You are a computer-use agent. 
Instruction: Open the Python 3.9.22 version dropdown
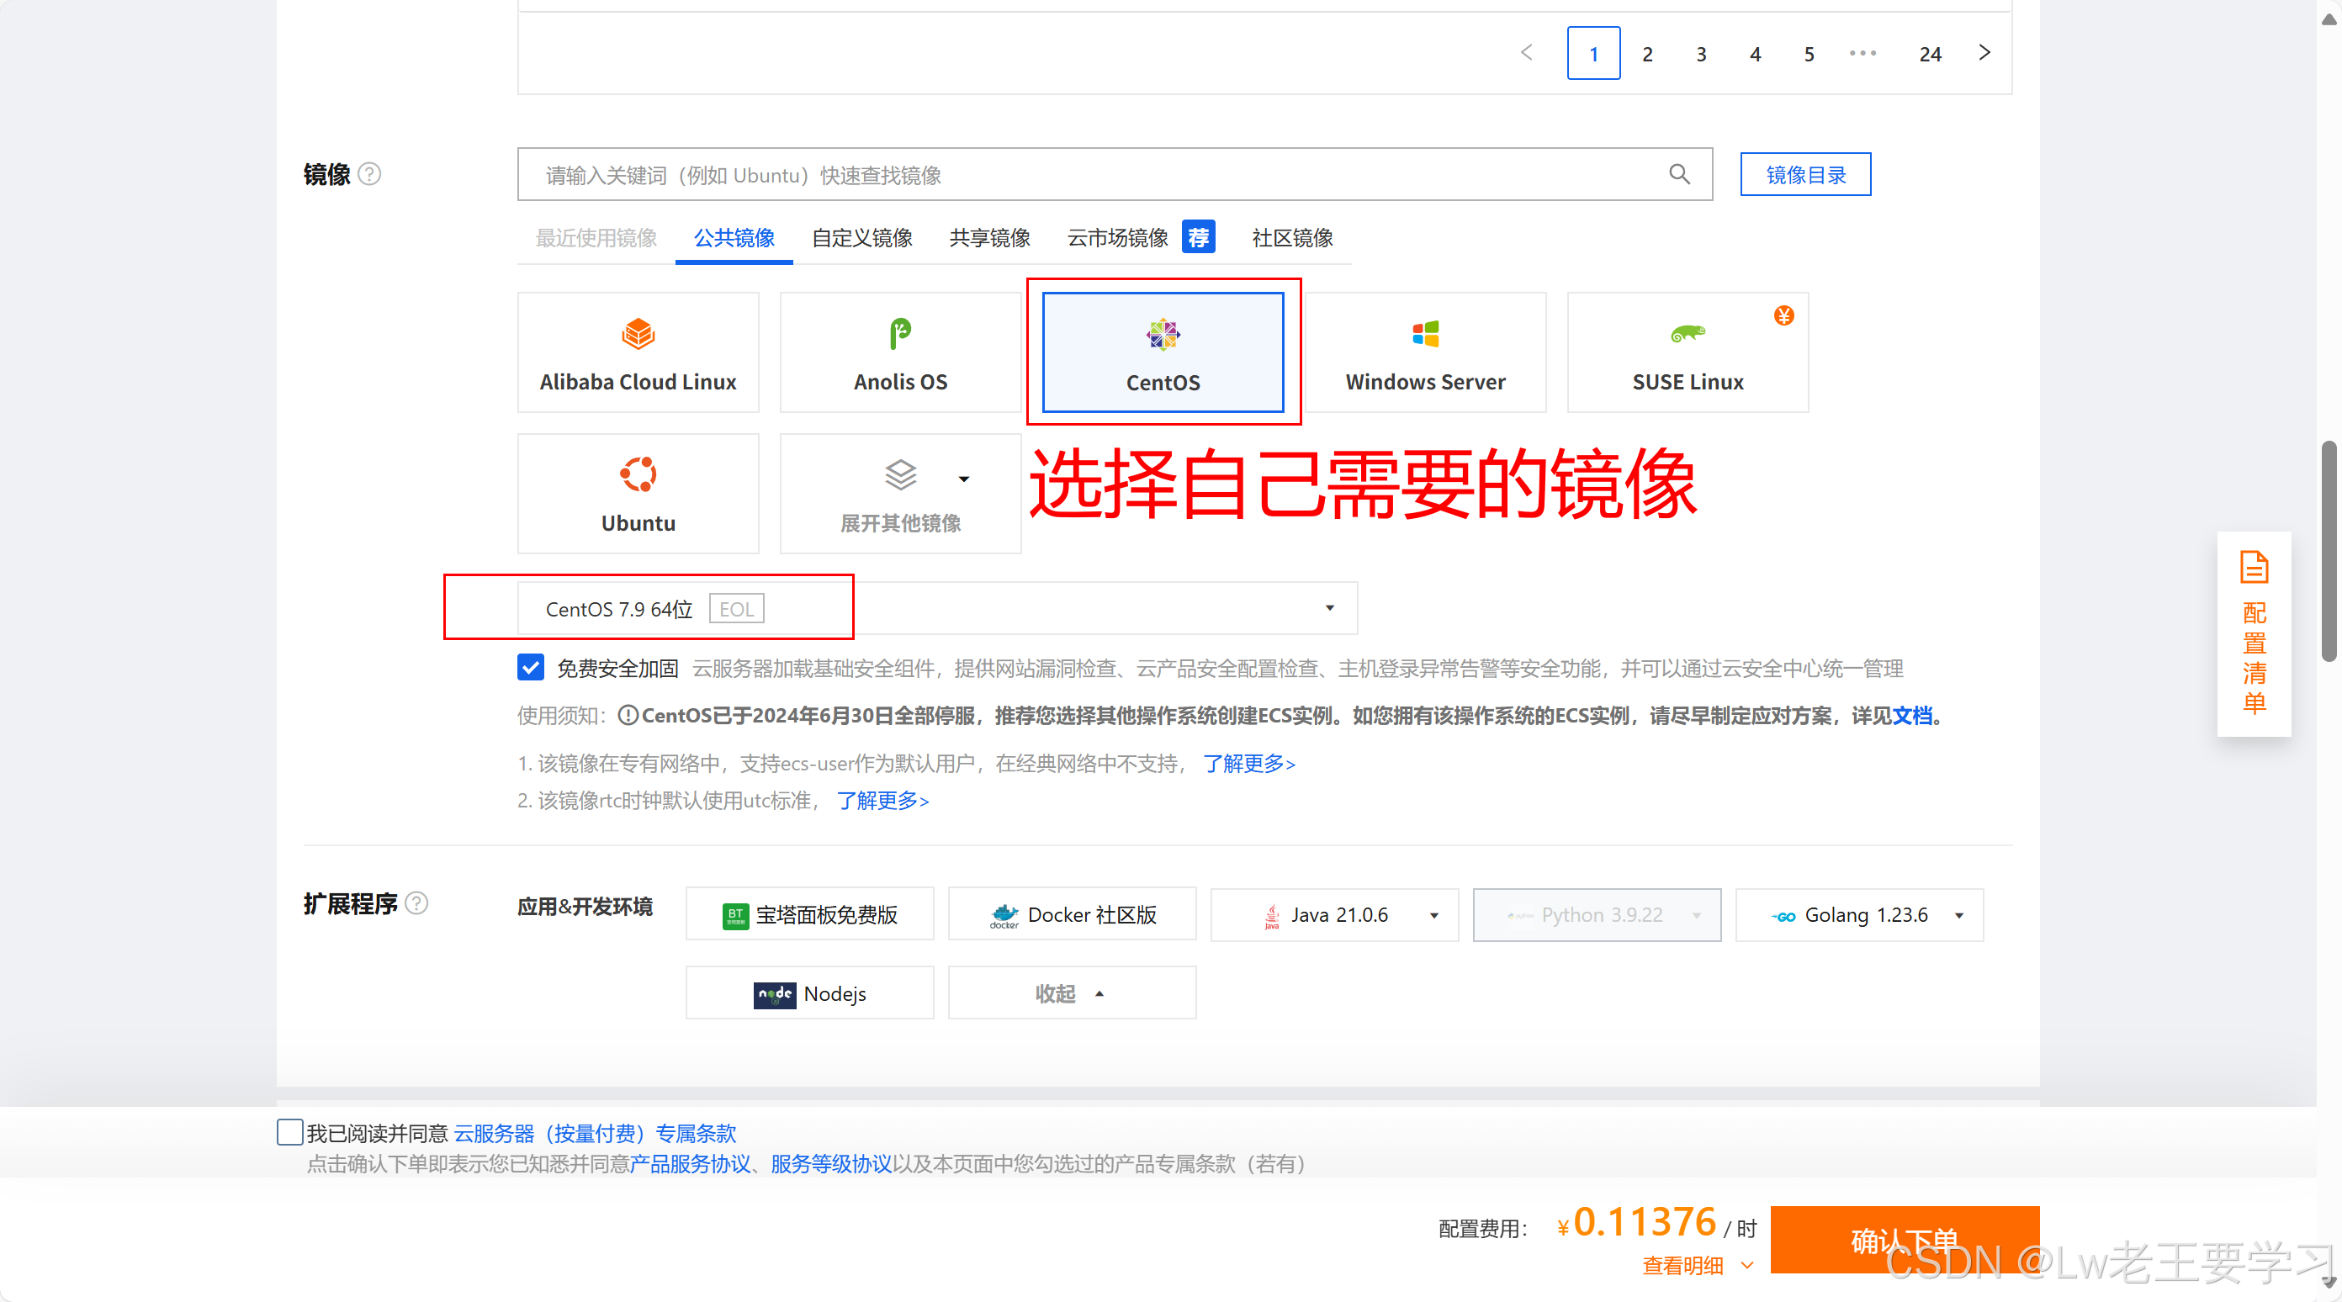(1597, 914)
